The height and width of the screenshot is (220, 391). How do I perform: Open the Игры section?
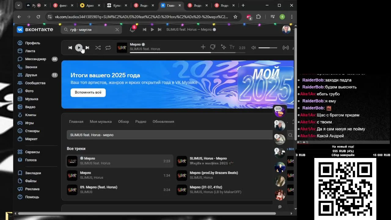point(30,123)
